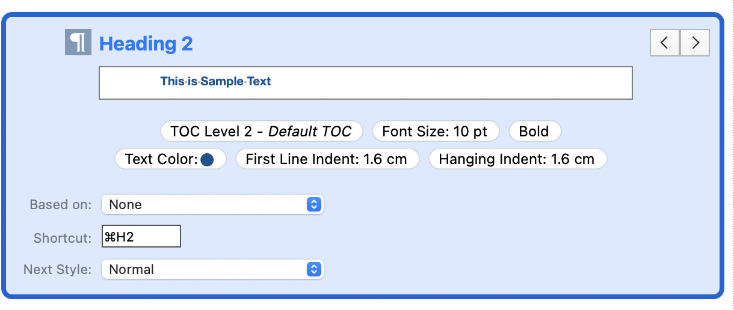
Task: Click the sample text preview box
Action: (365, 82)
